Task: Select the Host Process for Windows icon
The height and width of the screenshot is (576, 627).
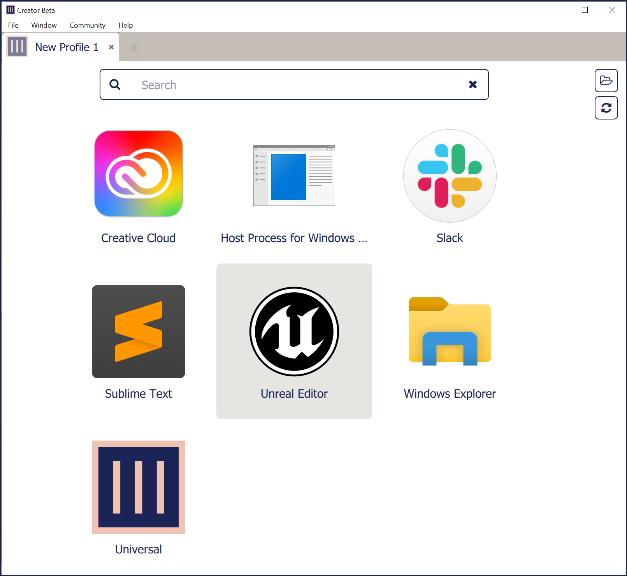Action: 294,175
